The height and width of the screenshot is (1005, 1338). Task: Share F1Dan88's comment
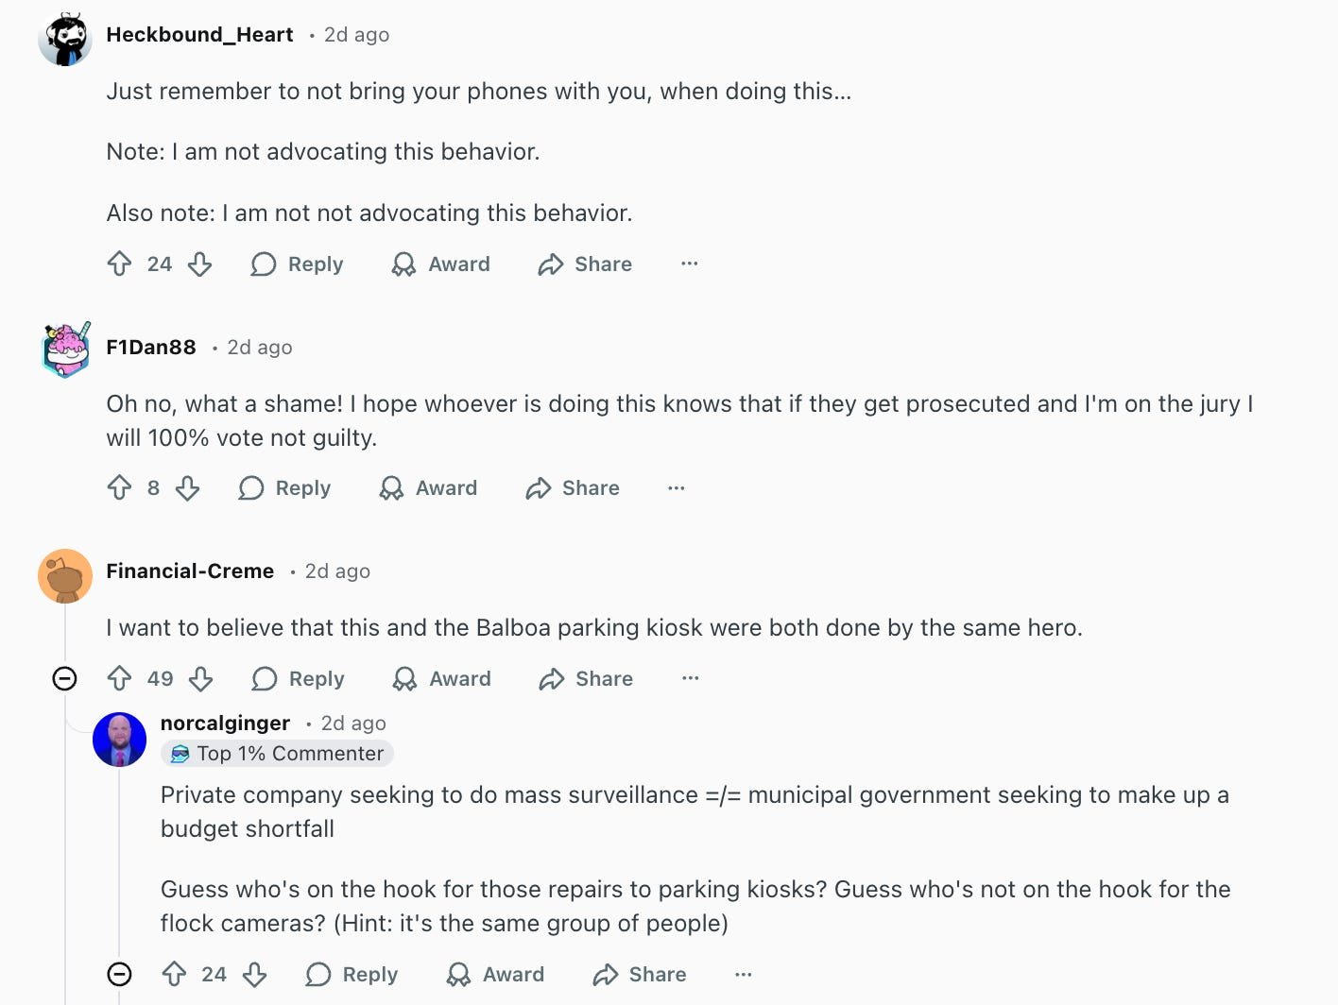pyautogui.click(x=573, y=487)
